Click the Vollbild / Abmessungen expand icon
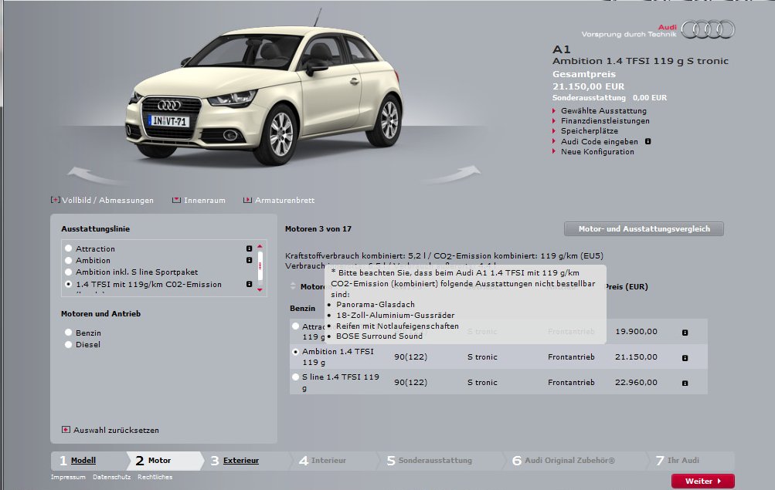 pos(56,200)
